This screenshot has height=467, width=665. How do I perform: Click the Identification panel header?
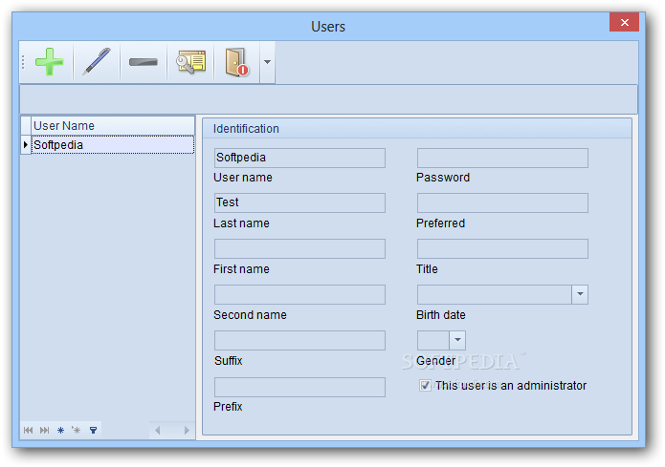[417, 129]
